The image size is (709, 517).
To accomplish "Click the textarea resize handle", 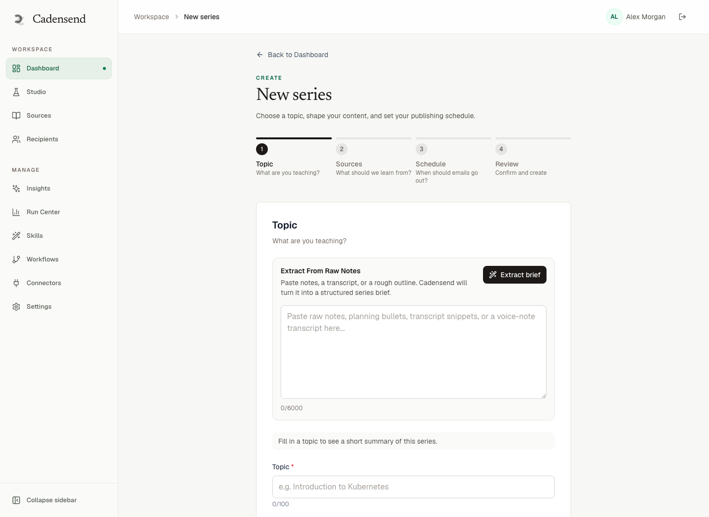I will click(544, 396).
